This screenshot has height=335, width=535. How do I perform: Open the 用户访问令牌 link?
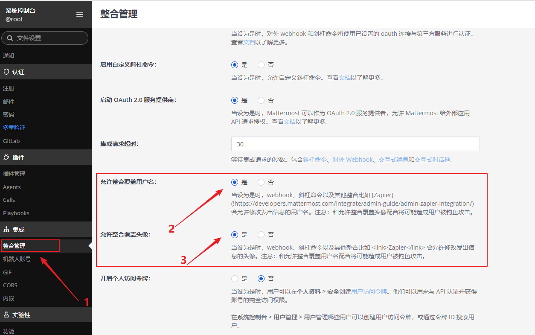[369, 291]
